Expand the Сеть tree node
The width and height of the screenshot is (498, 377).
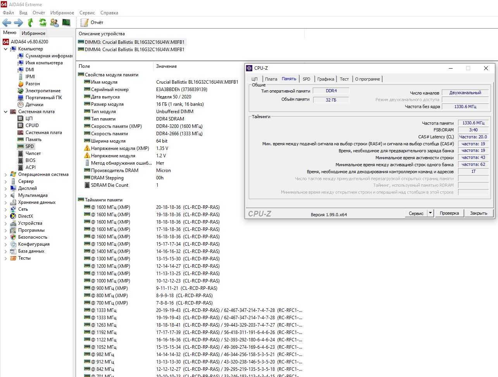pos(5,209)
